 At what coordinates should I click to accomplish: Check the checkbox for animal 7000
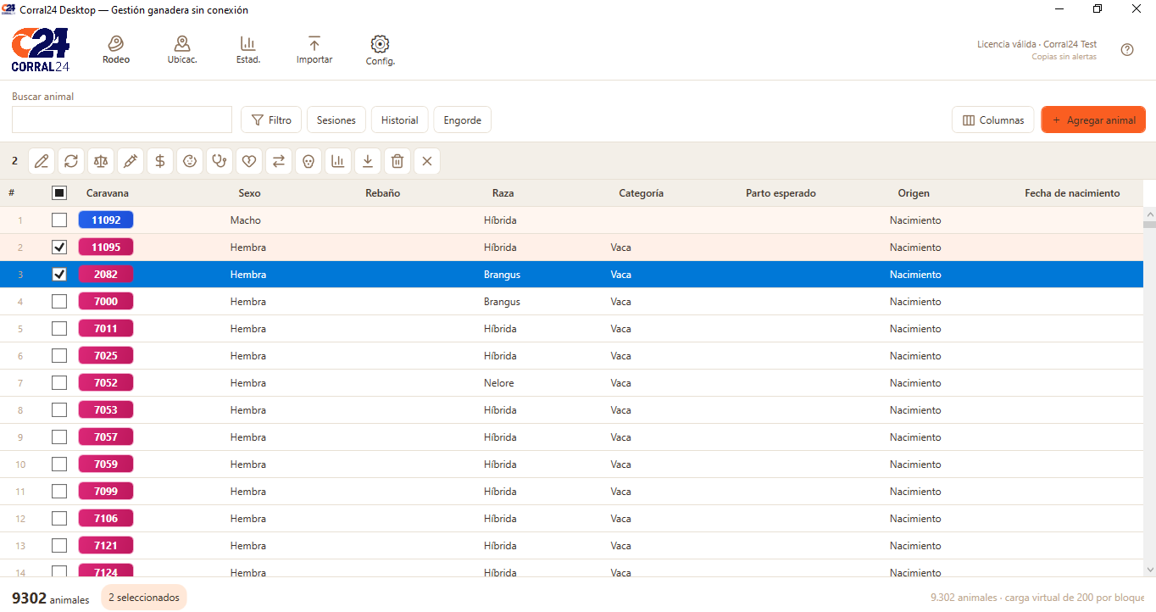pos(59,302)
